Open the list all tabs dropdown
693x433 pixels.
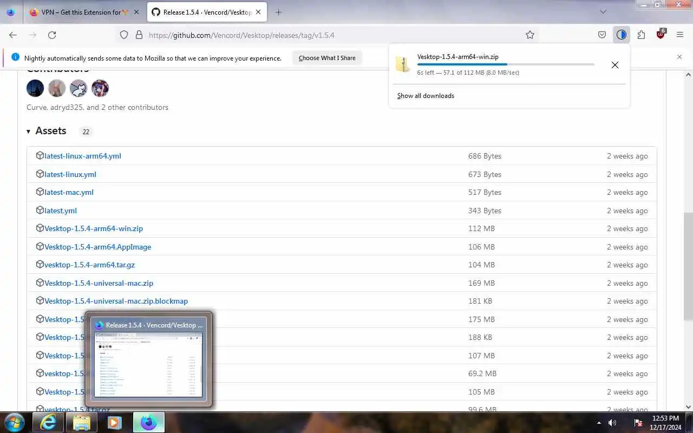tap(603, 12)
